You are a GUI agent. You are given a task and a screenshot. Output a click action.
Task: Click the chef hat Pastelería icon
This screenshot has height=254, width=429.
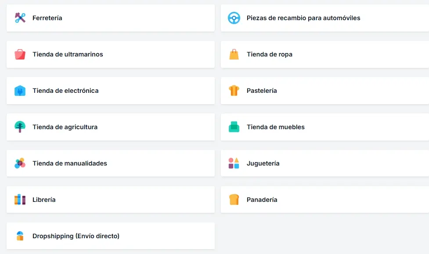(x=234, y=91)
